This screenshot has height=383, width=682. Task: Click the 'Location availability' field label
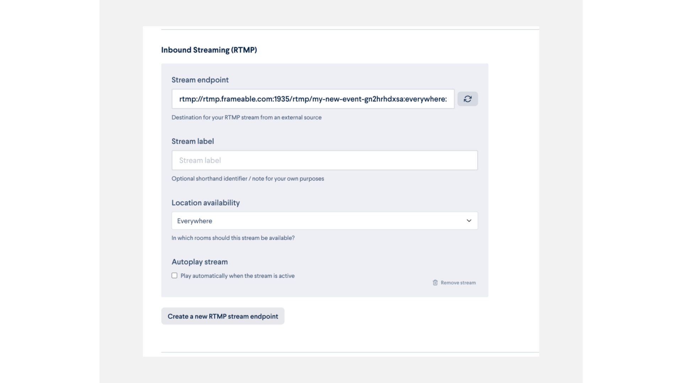tap(206, 203)
